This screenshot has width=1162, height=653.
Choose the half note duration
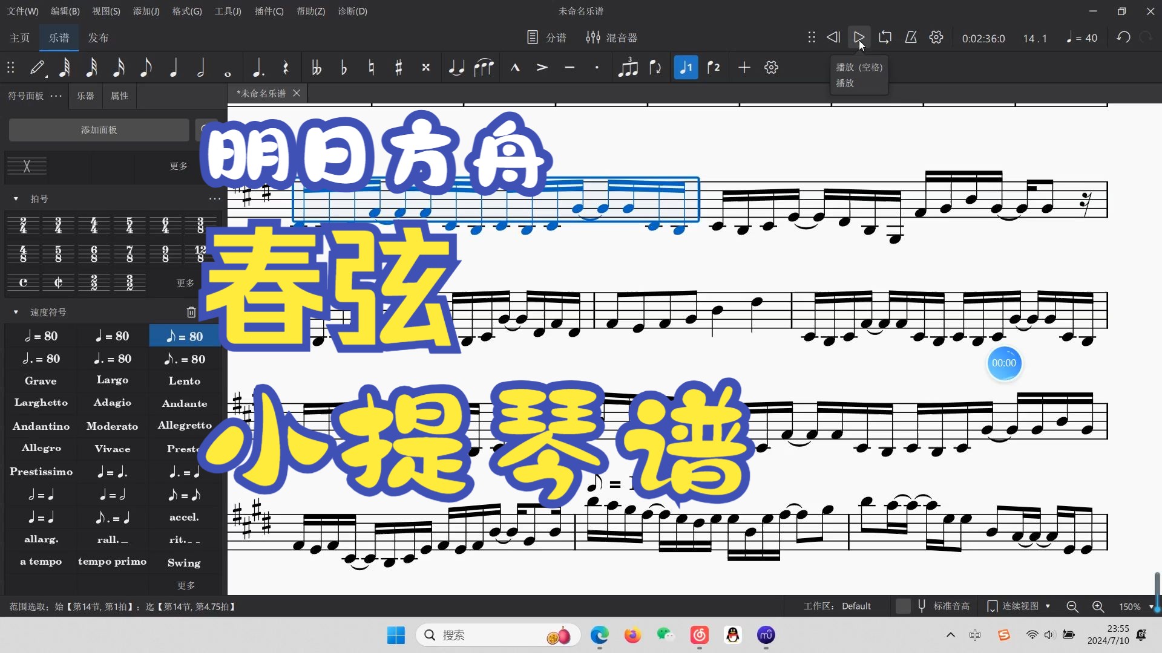coord(201,68)
